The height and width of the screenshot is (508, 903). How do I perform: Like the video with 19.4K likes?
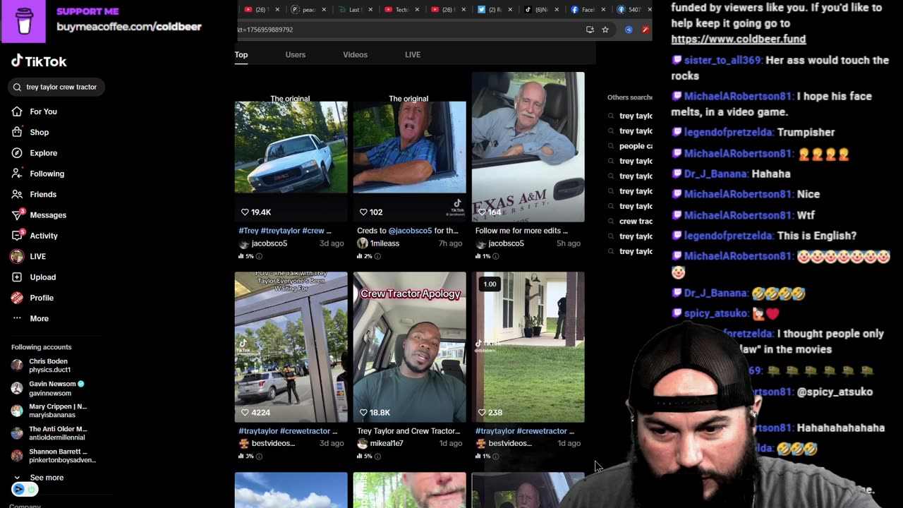tap(246, 212)
